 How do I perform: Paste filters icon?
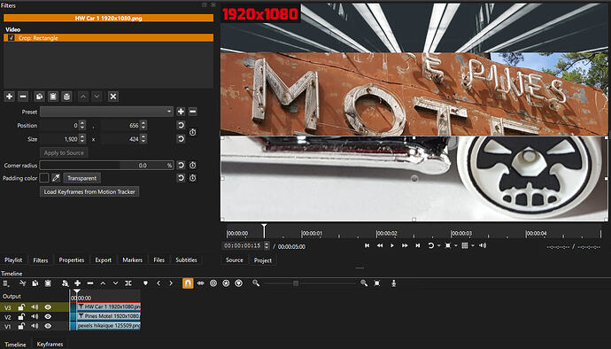coord(53,97)
